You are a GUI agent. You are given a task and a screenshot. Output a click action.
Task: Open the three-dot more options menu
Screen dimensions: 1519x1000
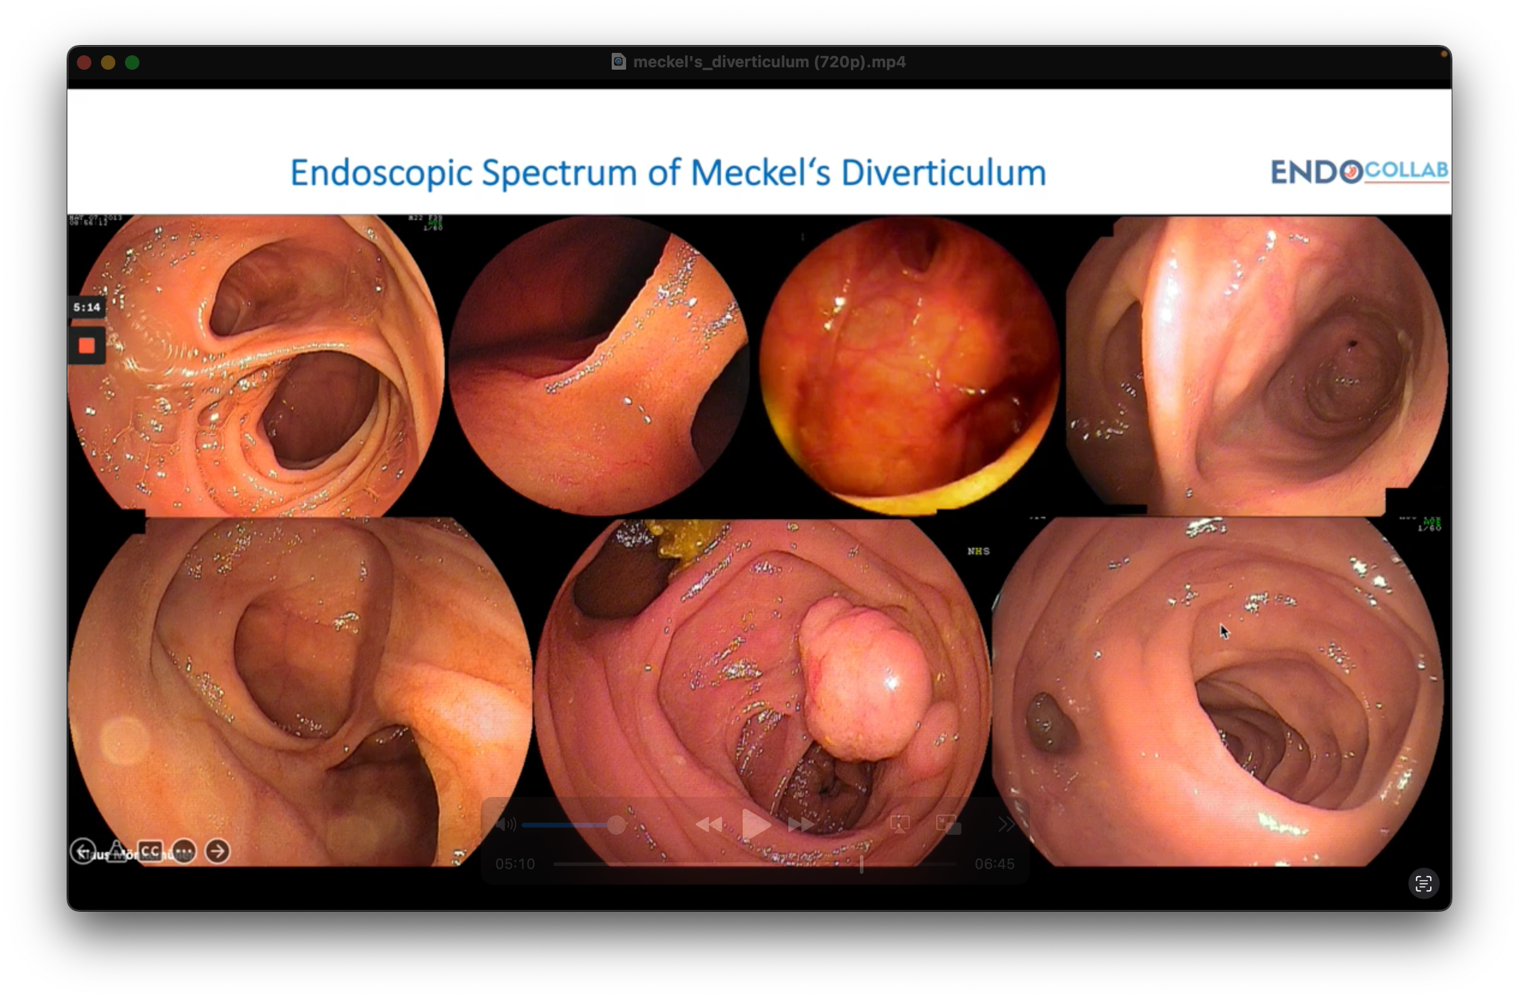184,852
